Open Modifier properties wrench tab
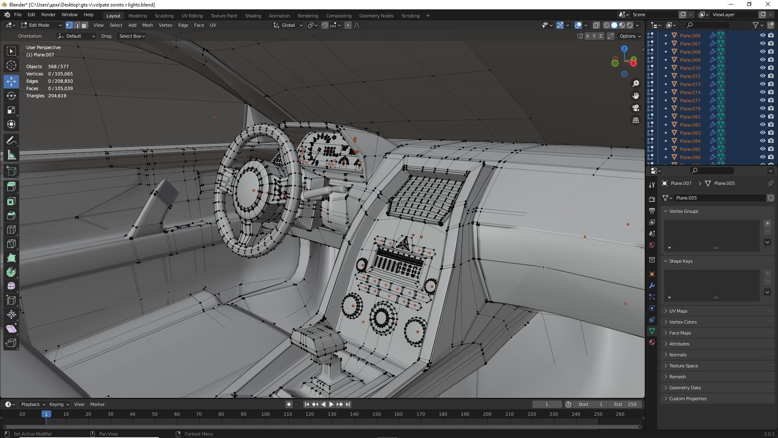This screenshot has height=438, width=778. point(652,286)
